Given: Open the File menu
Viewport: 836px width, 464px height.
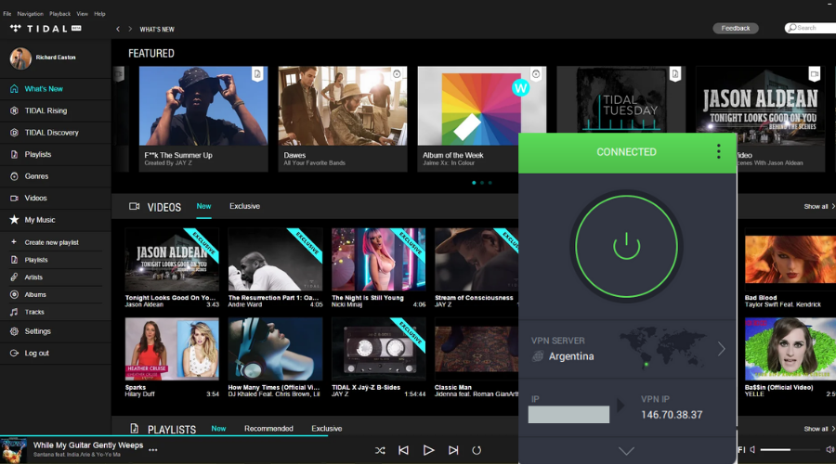Looking at the screenshot, I should tap(7, 14).
